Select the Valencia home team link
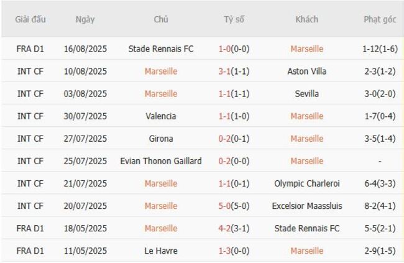Screen dimensions: 404x263 (x=161, y=116)
